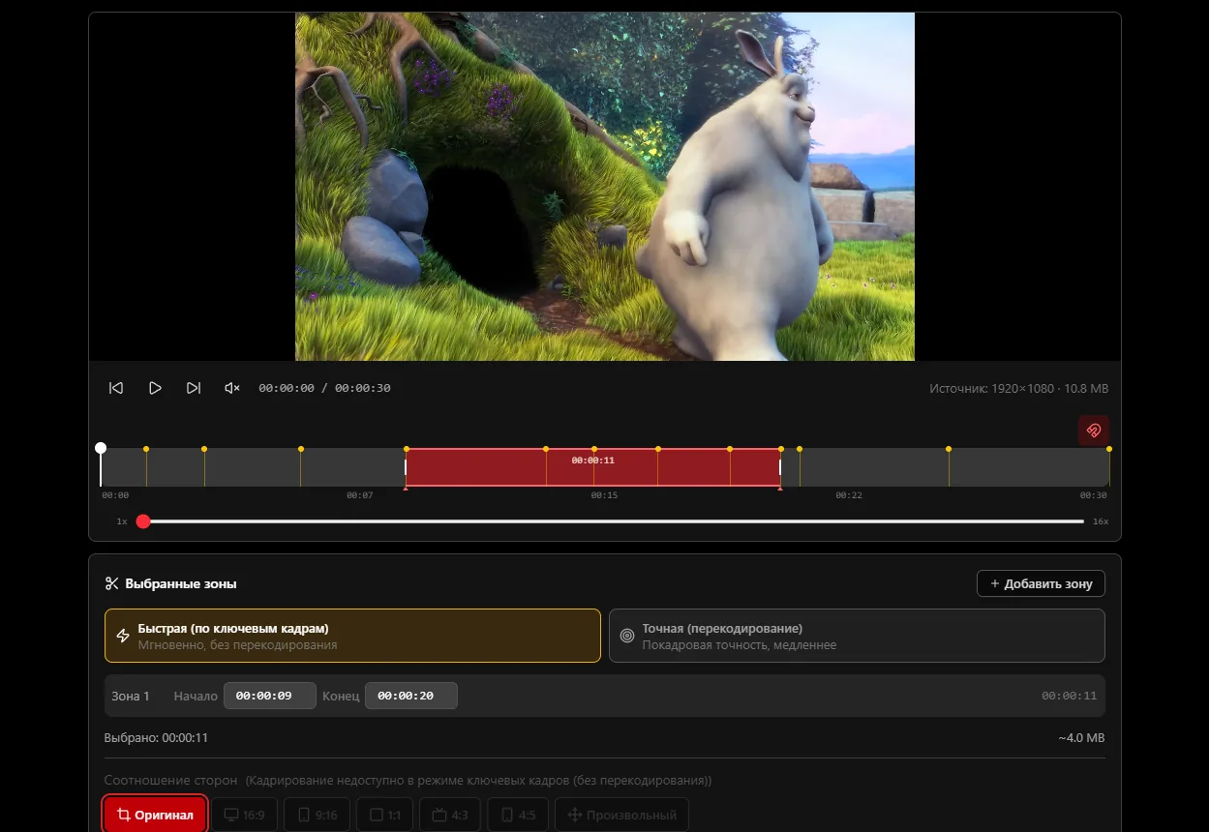This screenshot has width=1210, height=832.
Task: Select fast keyframe cutting mode
Action: click(352, 636)
